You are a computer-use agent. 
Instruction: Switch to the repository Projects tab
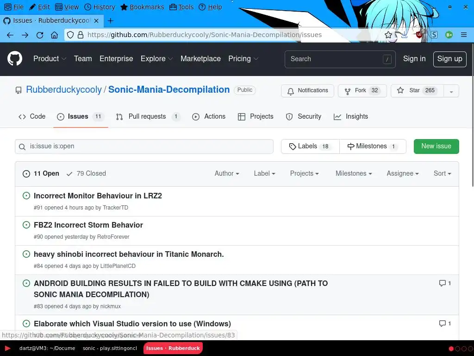[256, 116]
